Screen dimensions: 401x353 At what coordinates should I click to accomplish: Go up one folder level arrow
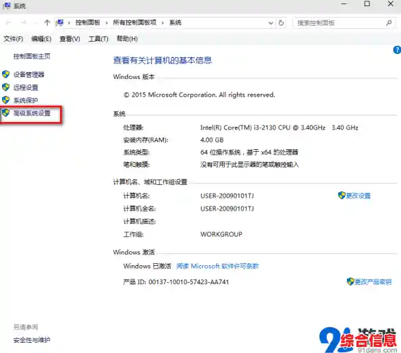coord(47,23)
